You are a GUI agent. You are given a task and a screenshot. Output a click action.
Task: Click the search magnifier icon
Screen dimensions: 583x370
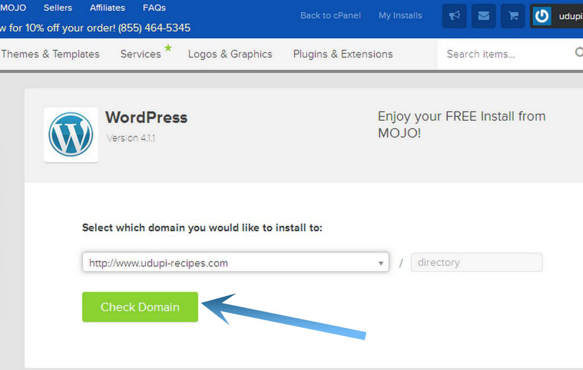pyautogui.click(x=578, y=52)
